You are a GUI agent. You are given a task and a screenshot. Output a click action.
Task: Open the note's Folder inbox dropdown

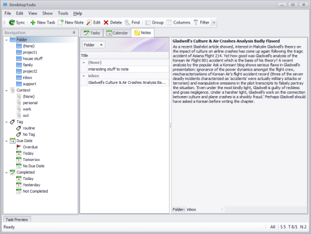click(222, 209)
